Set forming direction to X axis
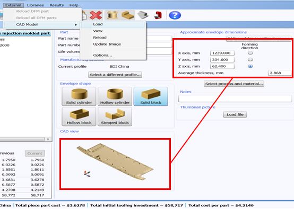The height and width of the screenshot is (209, 294). [250, 53]
